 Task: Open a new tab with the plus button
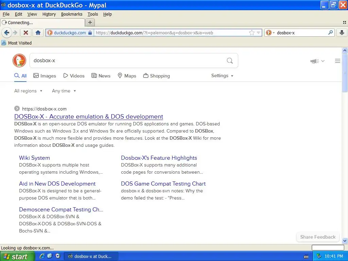coord(90,22)
